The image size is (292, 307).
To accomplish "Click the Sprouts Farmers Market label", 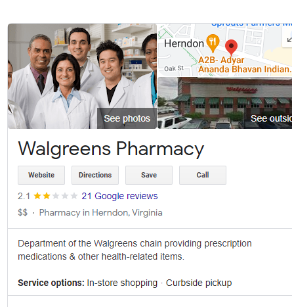I will tap(251, 25).
